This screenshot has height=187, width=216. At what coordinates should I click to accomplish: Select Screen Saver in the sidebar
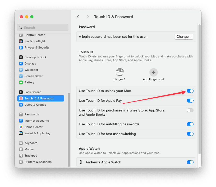pyautogui.click(x=41, y=76)
